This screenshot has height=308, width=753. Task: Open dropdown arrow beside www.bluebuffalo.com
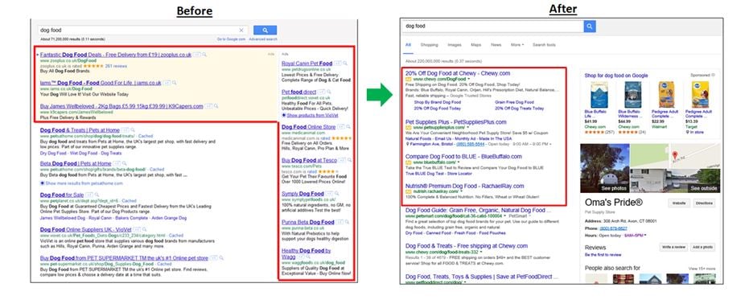[458, 162]
